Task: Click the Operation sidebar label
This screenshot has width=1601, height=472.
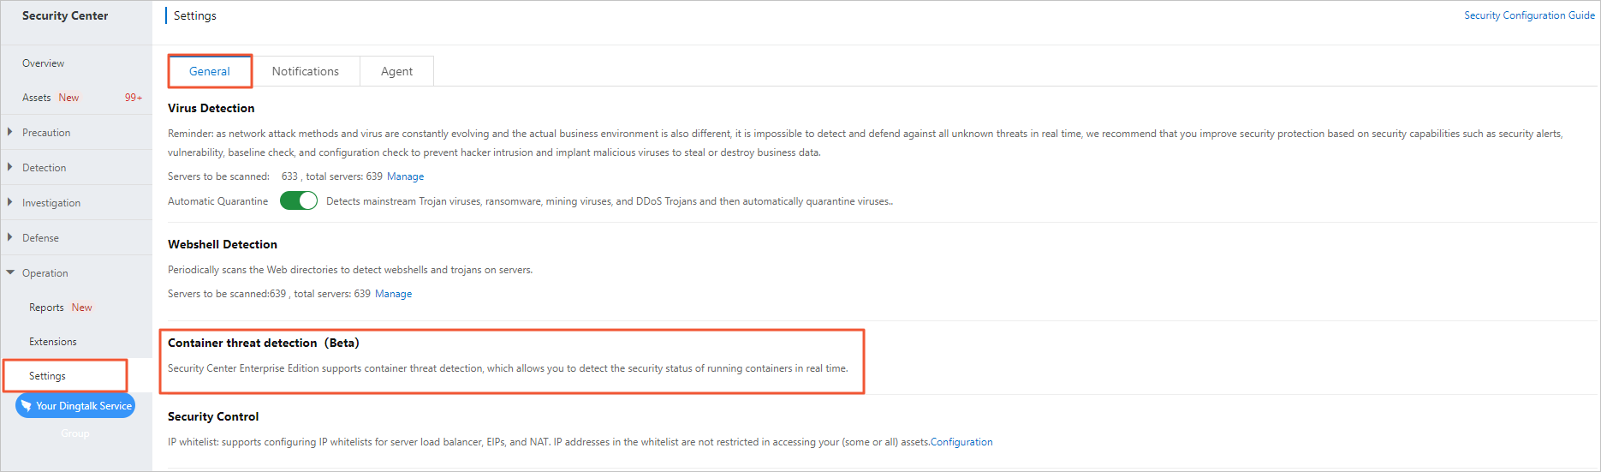Action: point(45,273)
